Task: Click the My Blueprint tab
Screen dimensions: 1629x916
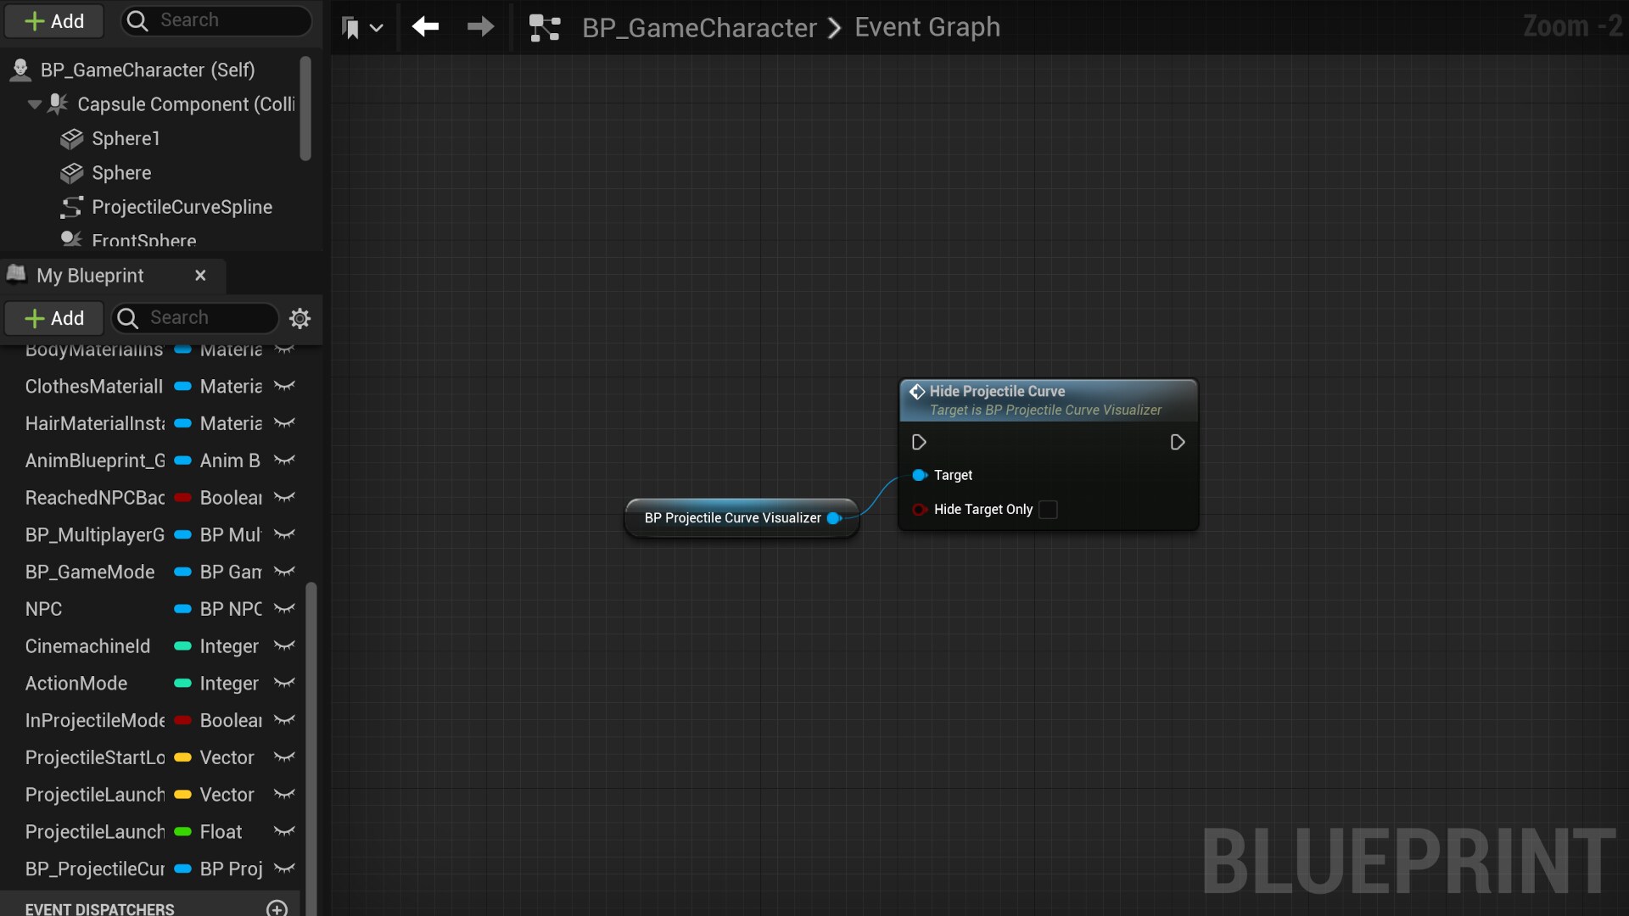Action: 90,275
